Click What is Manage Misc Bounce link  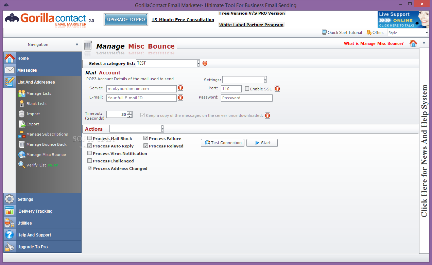(374, 43)
